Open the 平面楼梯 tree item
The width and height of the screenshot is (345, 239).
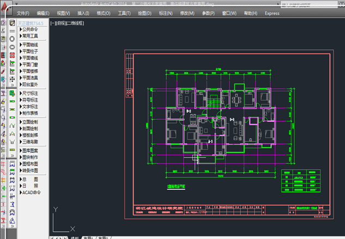pos(29,71)
